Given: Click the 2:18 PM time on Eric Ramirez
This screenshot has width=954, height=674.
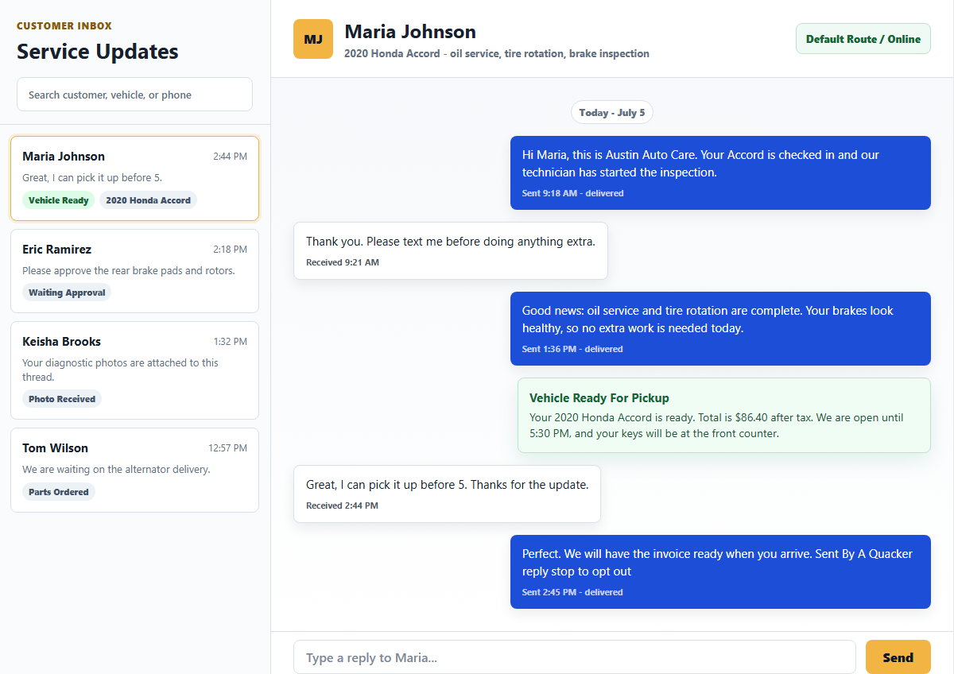Looking at the screenshot, I should click(x=230, y=250).
